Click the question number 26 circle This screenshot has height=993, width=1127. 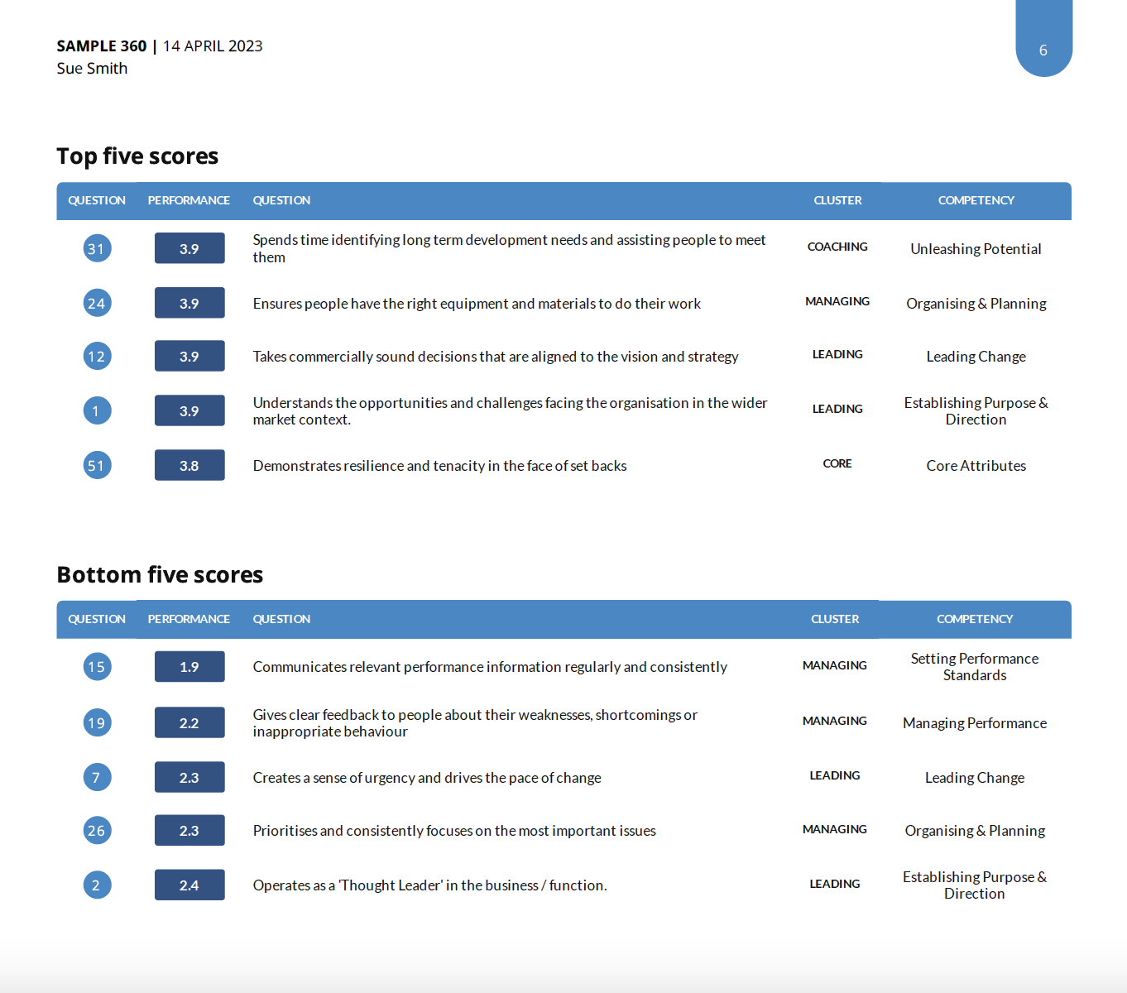(97, 830)
